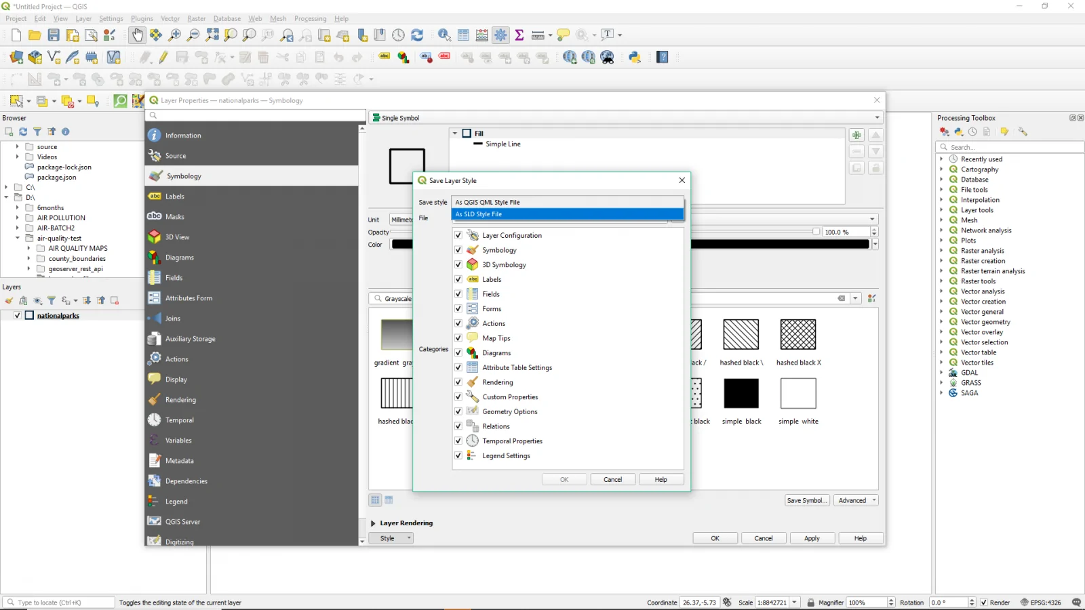Image resolution: width=1085 pixels, height=610 pixels.
Task: Open the Layer menu
Action: coord(83,18)
